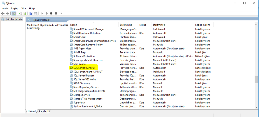The image size is (259, 117).
Task: Select the State Repository Service row
Action: tap(86, 87)
